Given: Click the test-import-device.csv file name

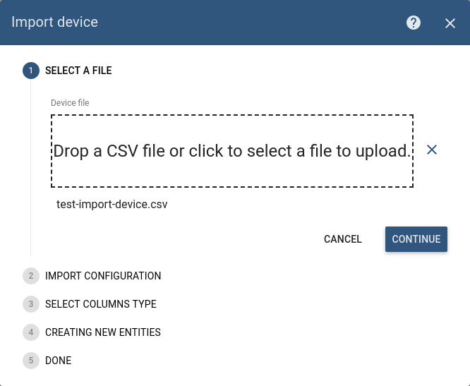Looking at the screenshot, I should [x=112, y=205].
